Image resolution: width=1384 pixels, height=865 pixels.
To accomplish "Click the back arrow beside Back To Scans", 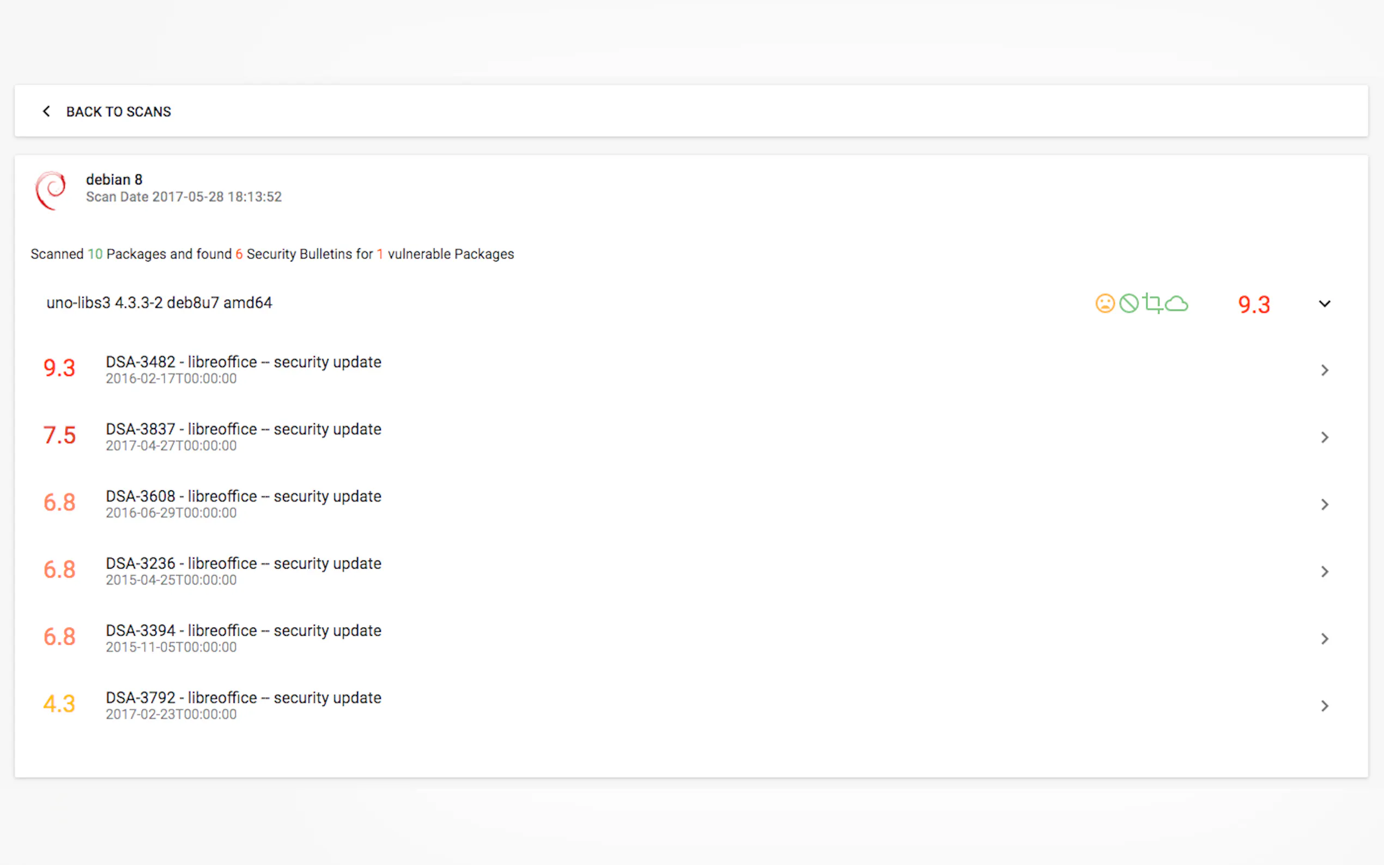I will click(46, 111).
